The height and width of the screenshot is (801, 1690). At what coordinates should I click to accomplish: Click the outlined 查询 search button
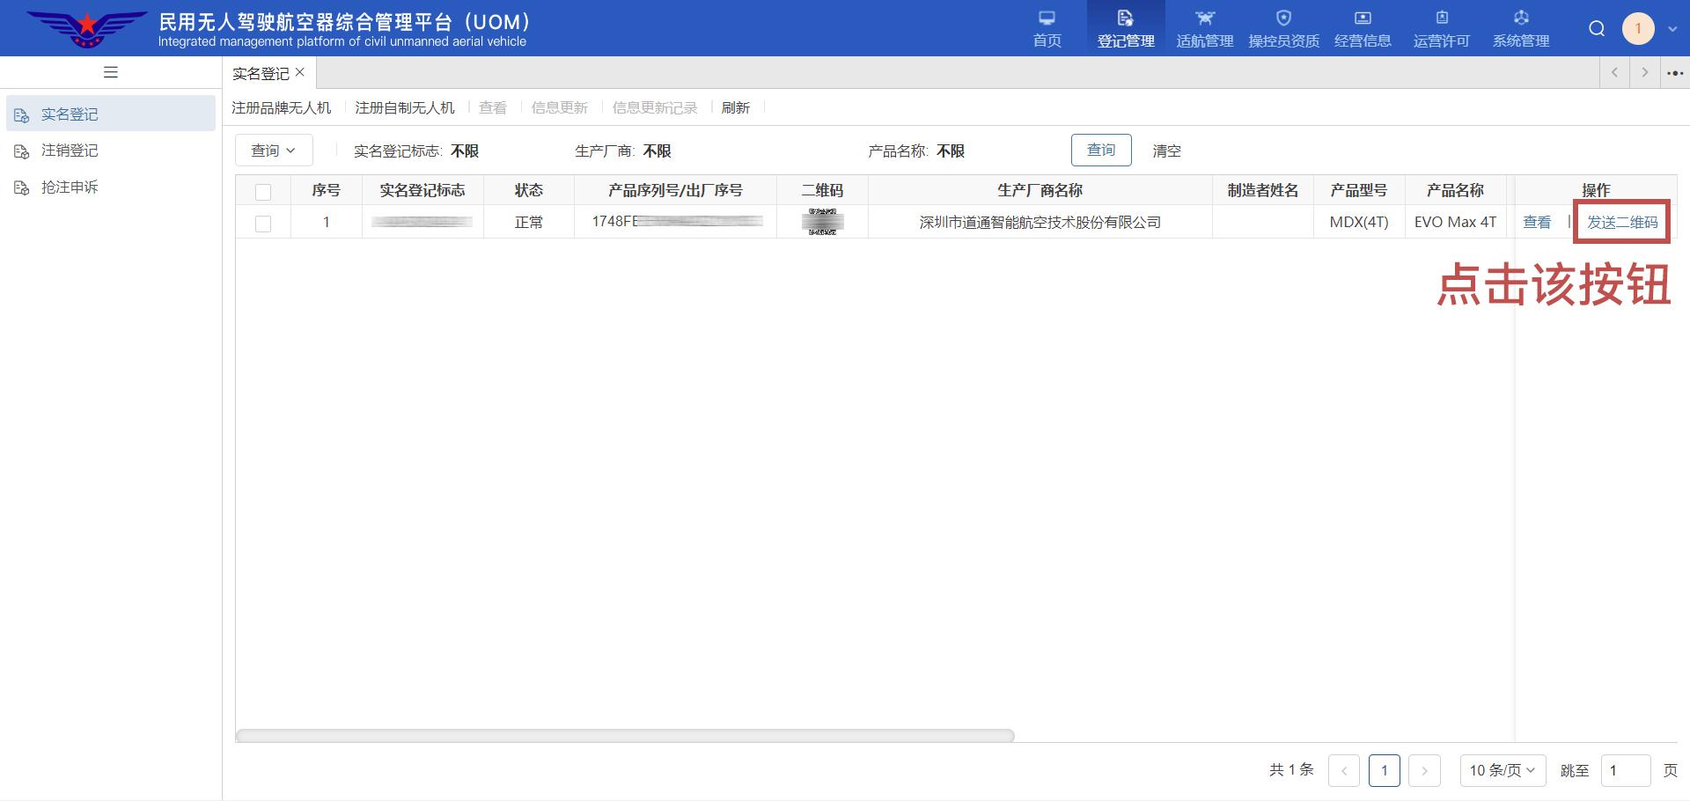pos(1100,151)
